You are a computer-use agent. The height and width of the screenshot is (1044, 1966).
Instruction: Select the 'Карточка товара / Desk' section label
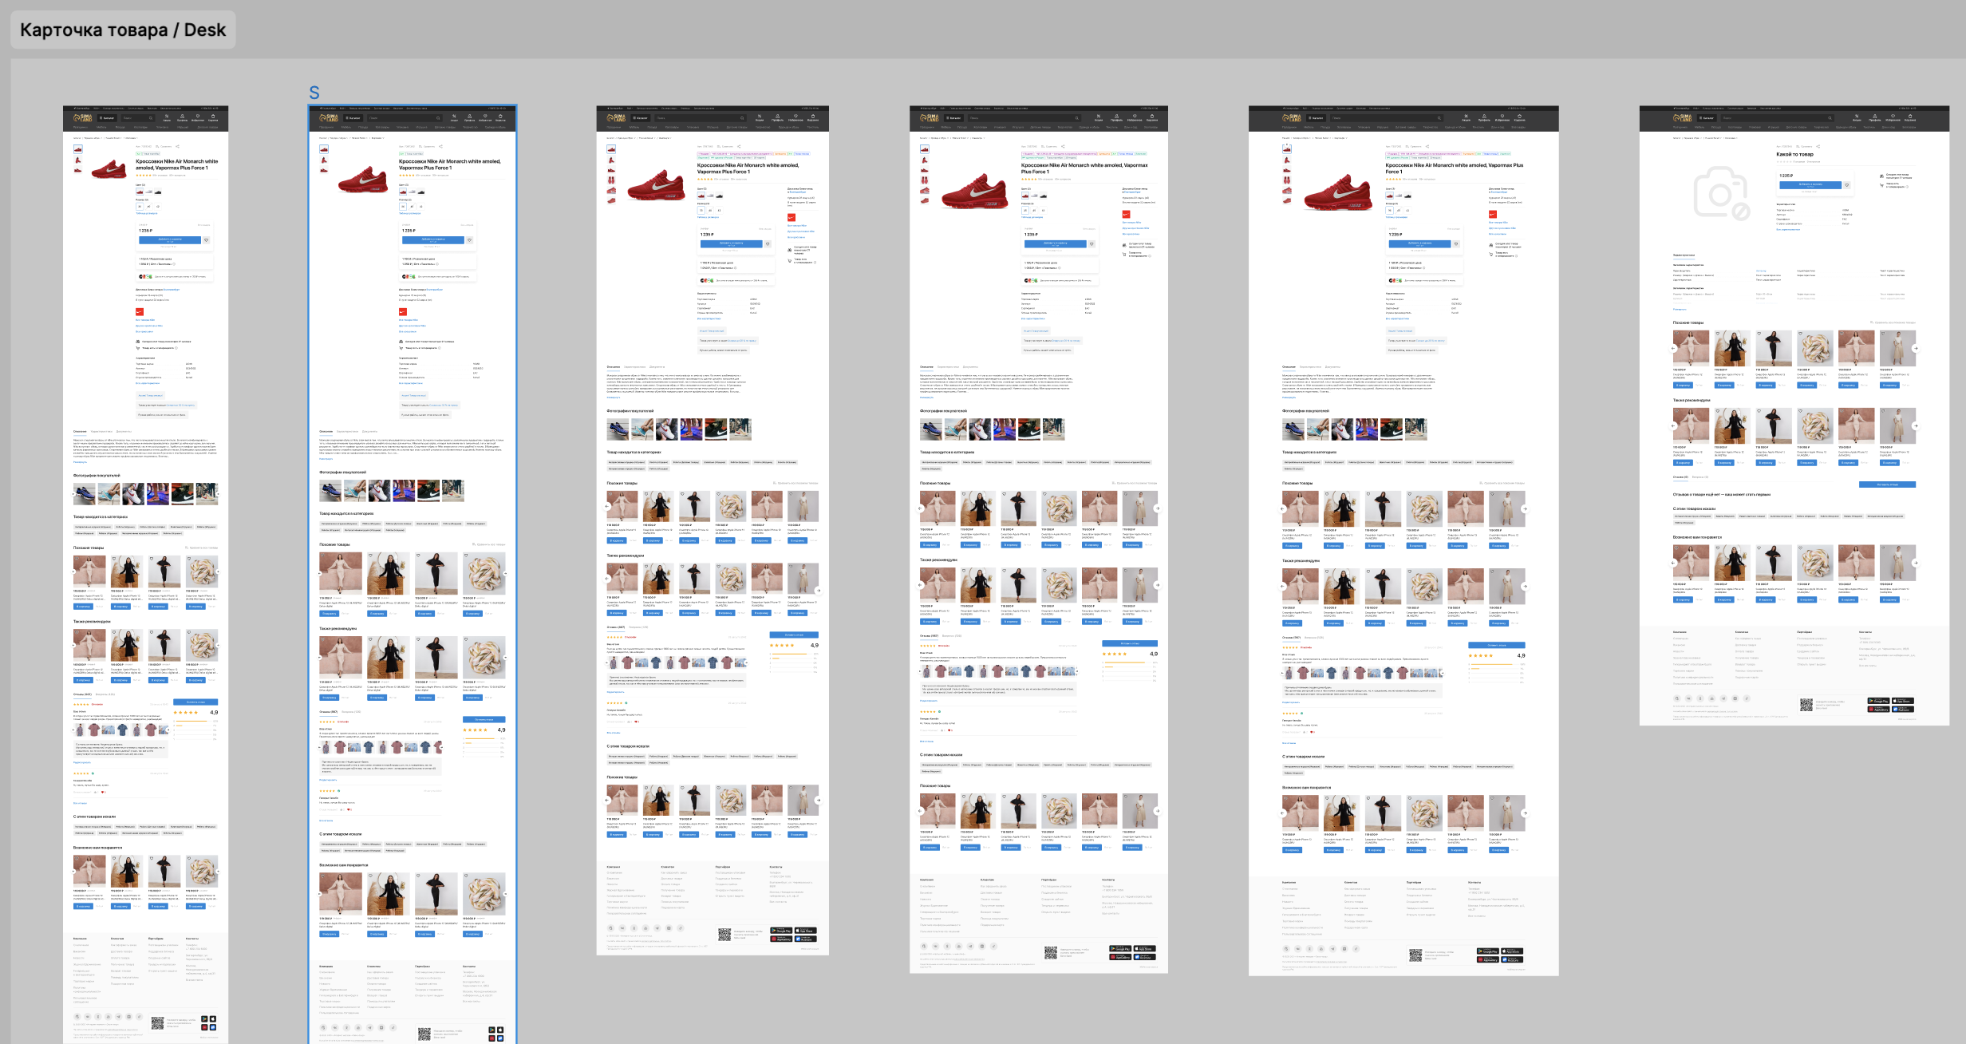122,30
